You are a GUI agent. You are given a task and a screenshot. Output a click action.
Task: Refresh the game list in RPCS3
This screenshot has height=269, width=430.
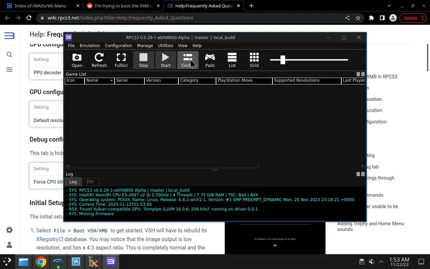[99, 60]
